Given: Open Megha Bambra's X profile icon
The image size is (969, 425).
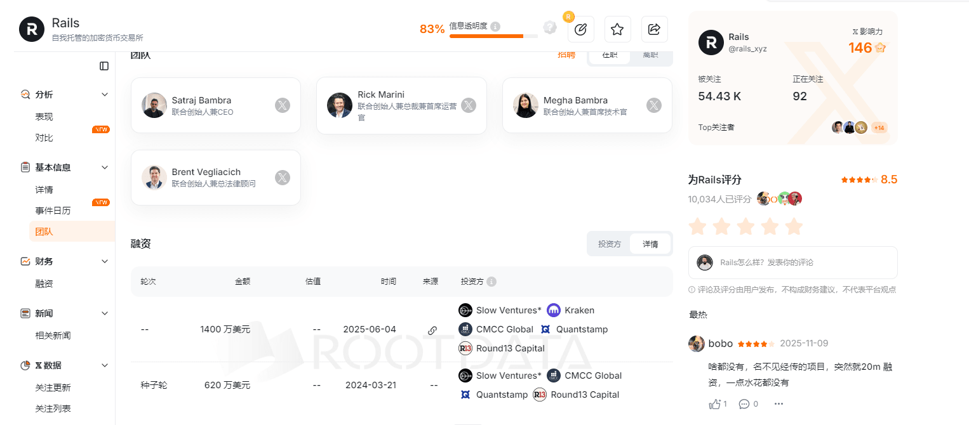Looking at the screenshot, I should pos(654,105).
